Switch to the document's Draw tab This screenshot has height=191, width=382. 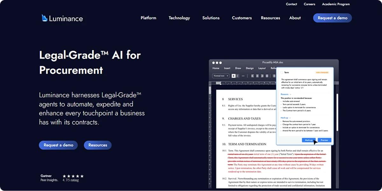tap(238, 68)
